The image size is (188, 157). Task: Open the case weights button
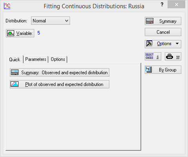click(173, 57)
